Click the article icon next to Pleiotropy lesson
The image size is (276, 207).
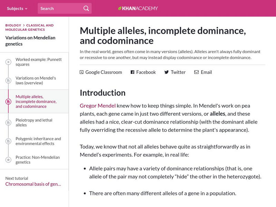[8, 122]
